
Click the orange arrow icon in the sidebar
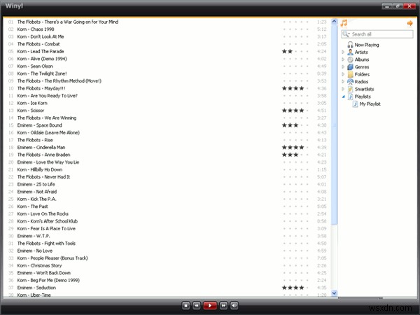coord(409,23)
